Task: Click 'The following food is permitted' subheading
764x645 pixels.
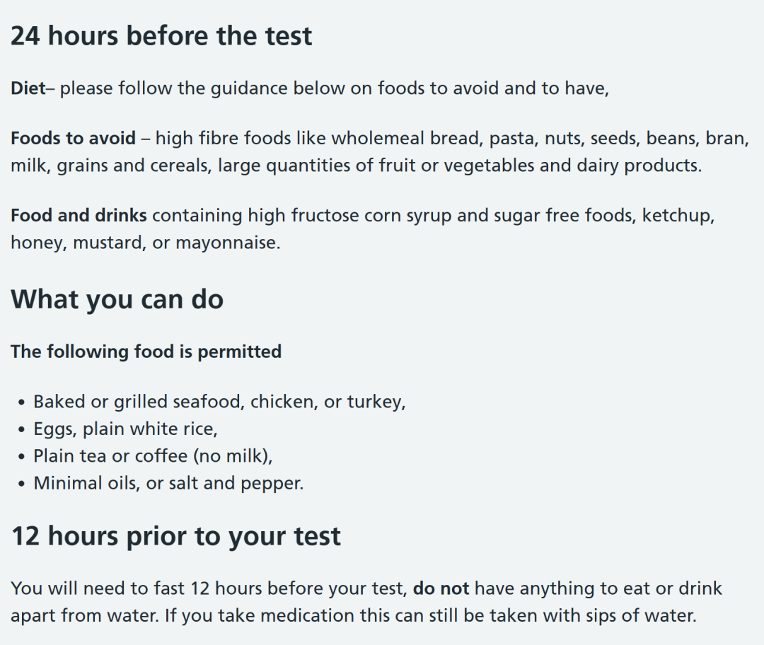Action: [x=146, y=351]
